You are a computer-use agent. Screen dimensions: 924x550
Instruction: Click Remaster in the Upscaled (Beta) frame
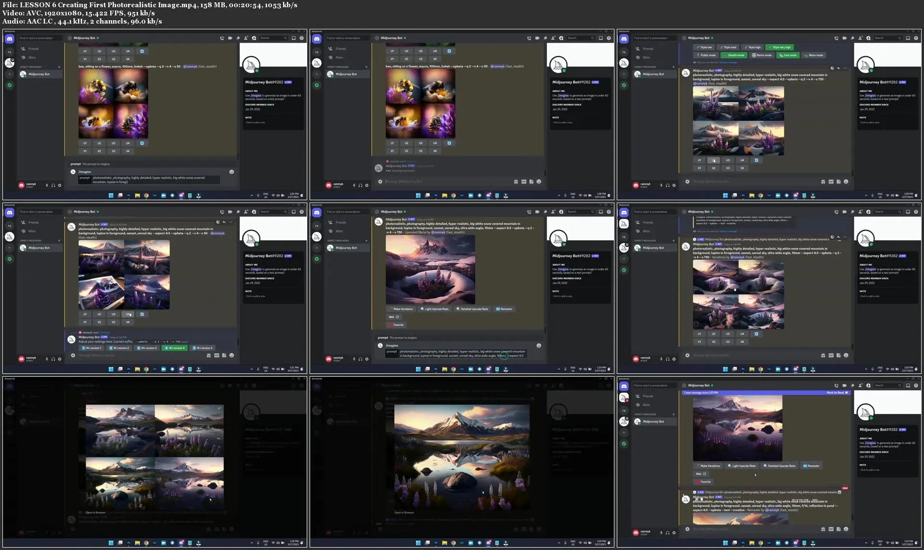[505, 309]
